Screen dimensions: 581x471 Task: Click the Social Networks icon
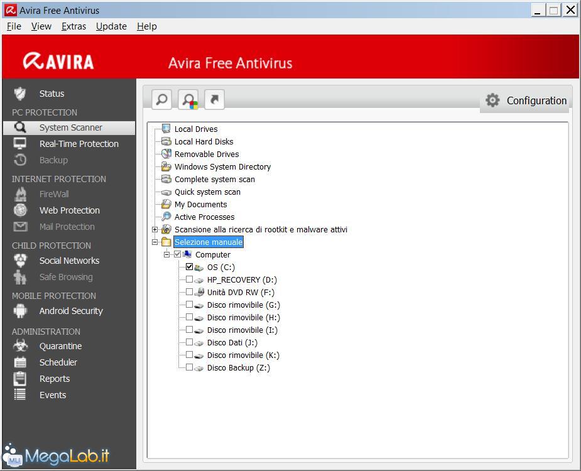coord(20,261)
